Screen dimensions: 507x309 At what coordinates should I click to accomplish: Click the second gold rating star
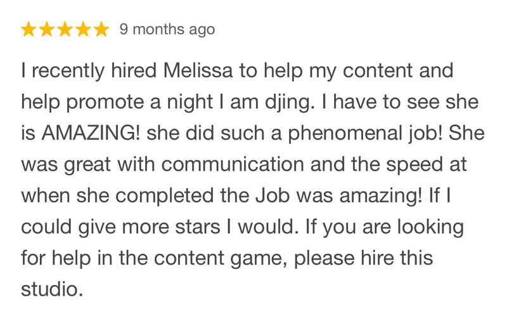pos(46,29)
